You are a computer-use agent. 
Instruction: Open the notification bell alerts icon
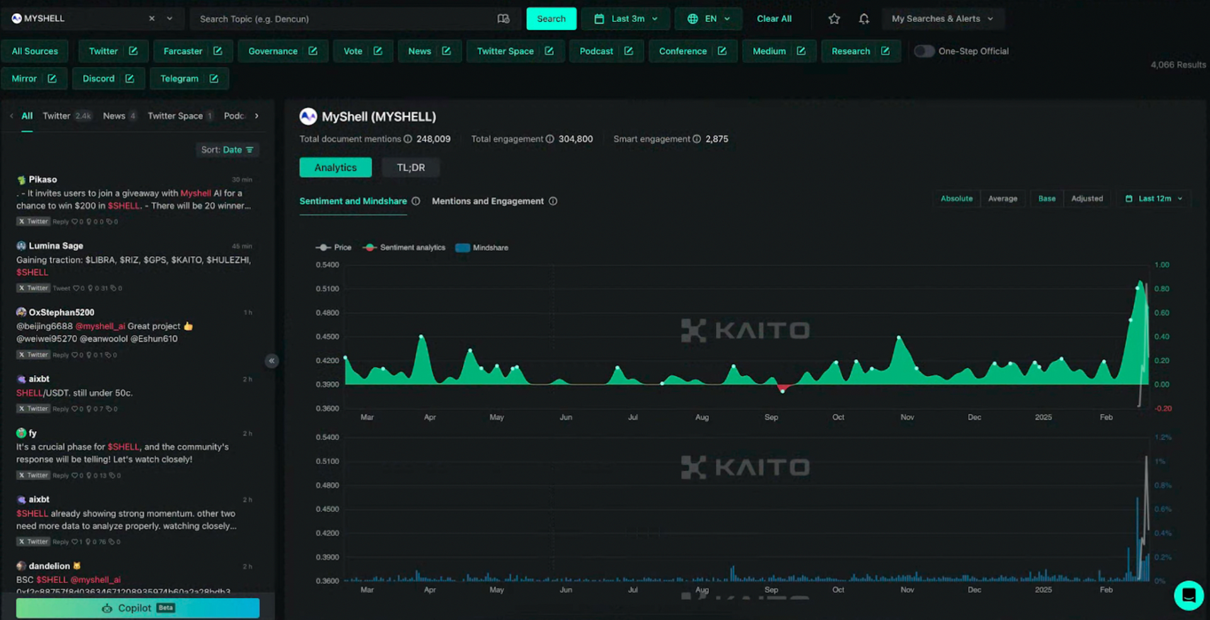point(864,19)
